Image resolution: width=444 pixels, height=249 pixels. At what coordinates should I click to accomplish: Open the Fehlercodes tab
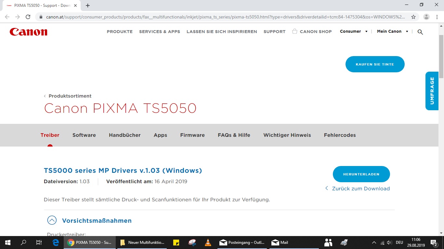pos(340,135)
